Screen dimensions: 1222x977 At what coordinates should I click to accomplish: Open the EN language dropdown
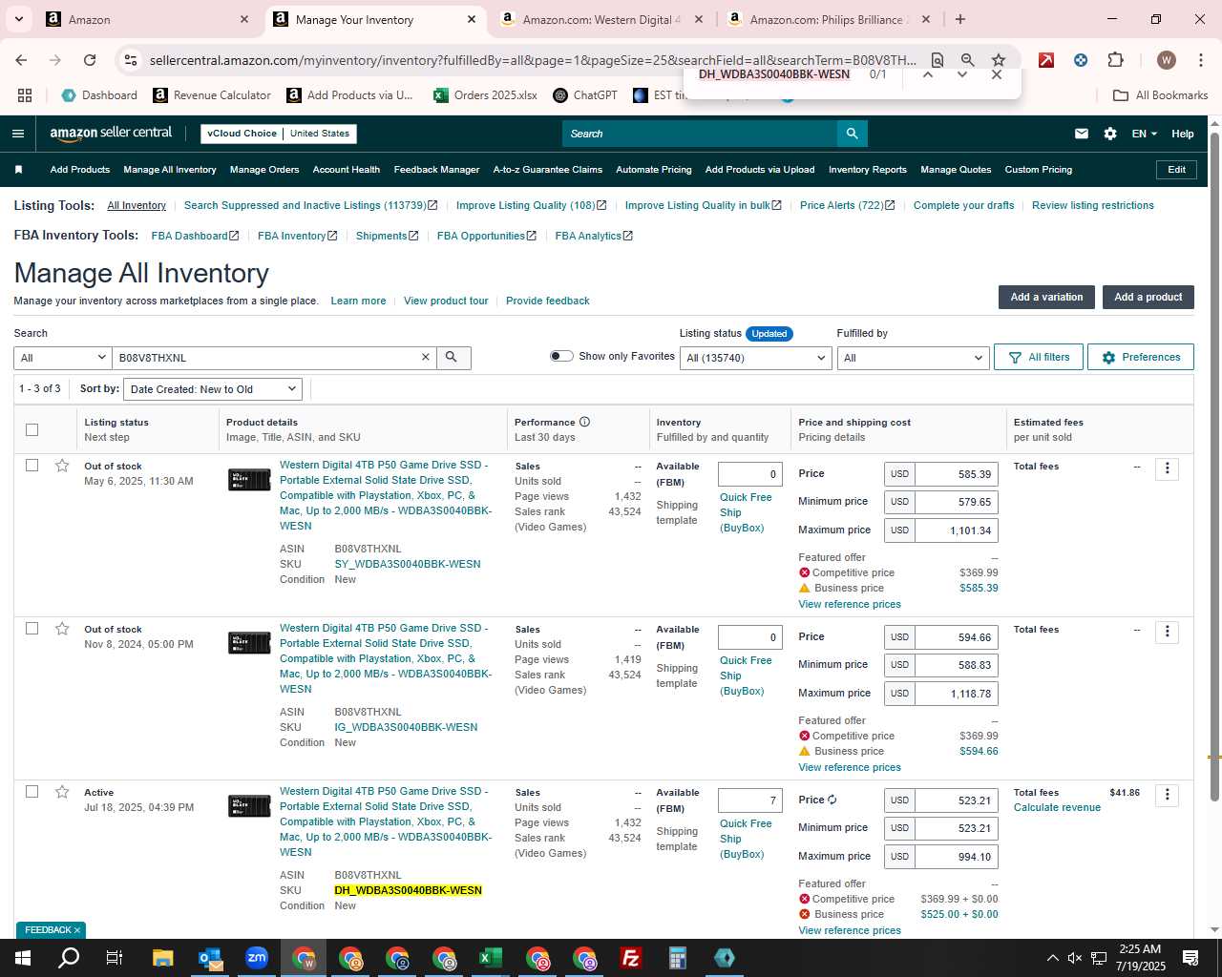click(1144, 134)
